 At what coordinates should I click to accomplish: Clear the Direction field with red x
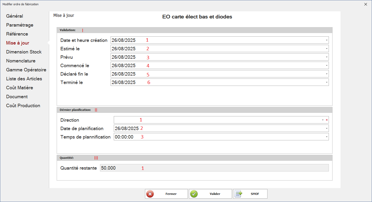[327, 120]
